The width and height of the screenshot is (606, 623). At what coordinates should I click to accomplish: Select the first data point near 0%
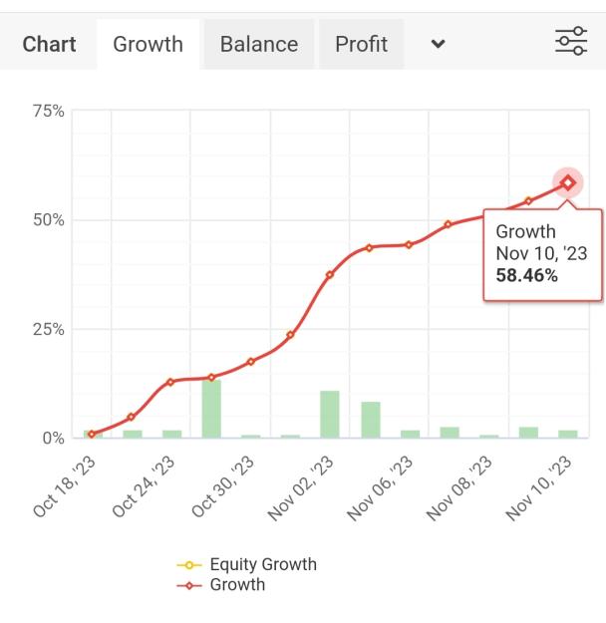coord(92,434)
